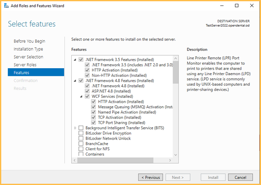
Task: Click the Previous button
Action: pyautogui.click(x=150, y=177)
